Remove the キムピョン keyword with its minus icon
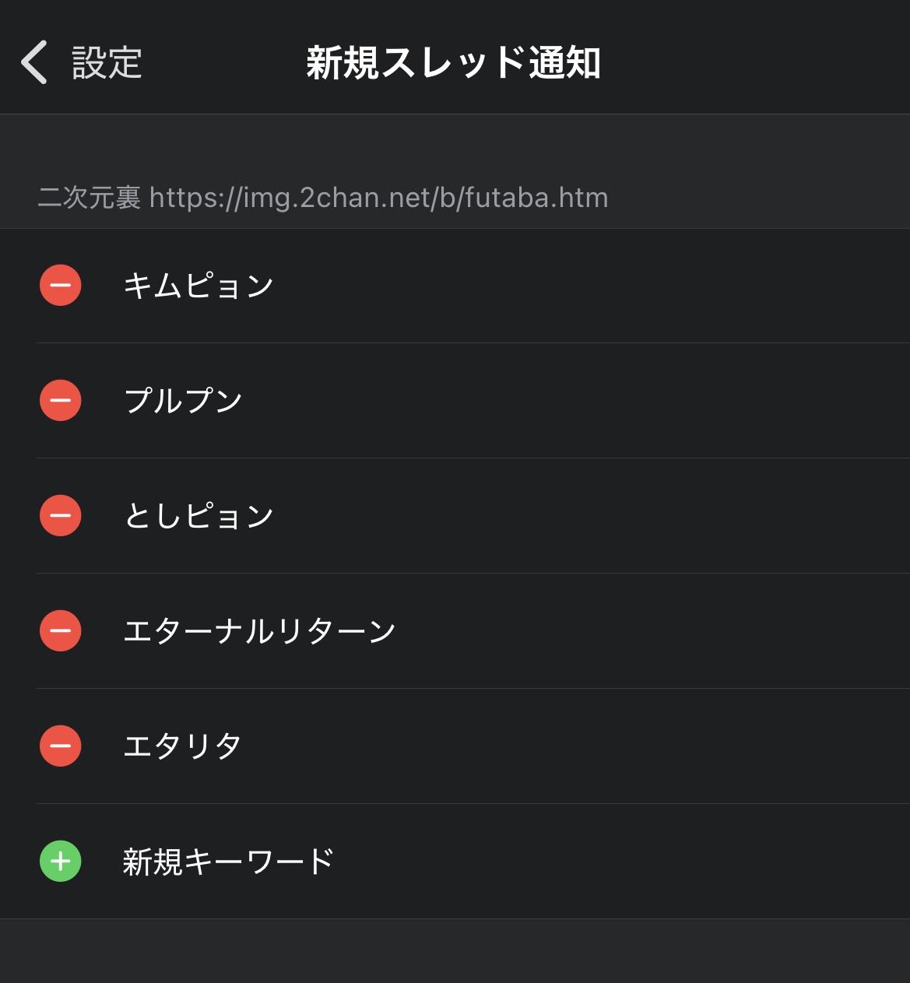 pos(61,286)
